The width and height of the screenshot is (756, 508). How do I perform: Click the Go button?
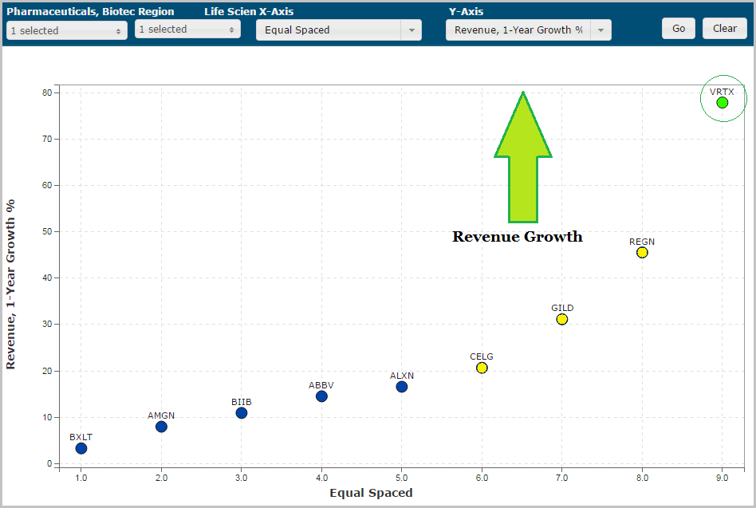[679, 29]
